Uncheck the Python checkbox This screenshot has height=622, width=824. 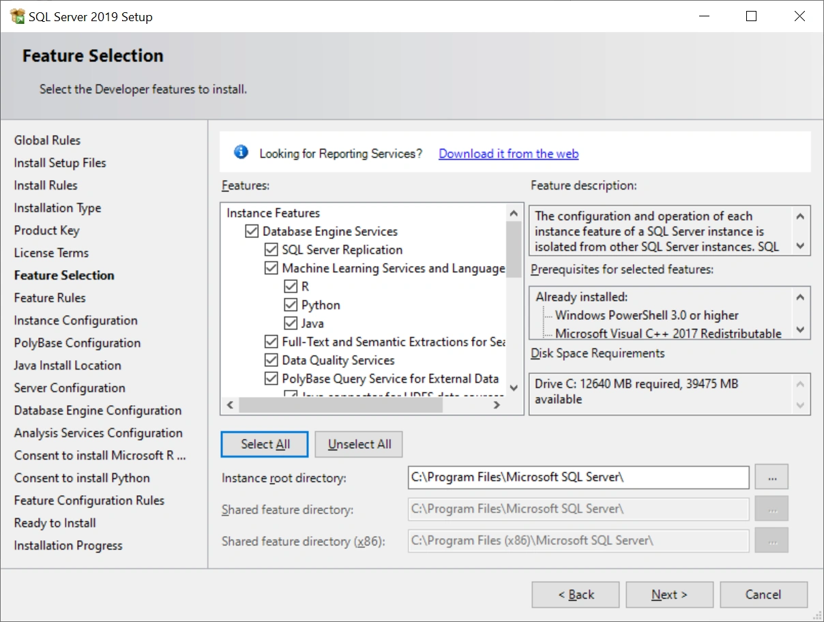coord(291,306)
